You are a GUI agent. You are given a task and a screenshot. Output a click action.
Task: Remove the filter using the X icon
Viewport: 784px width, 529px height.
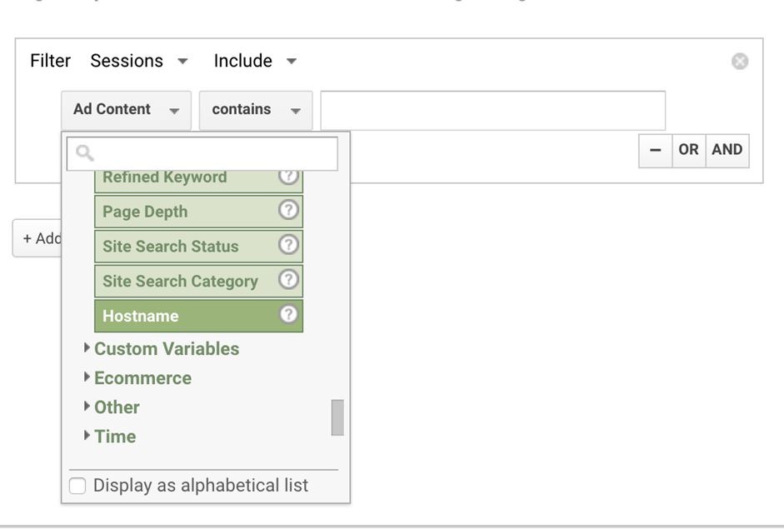tap(739, 59)
